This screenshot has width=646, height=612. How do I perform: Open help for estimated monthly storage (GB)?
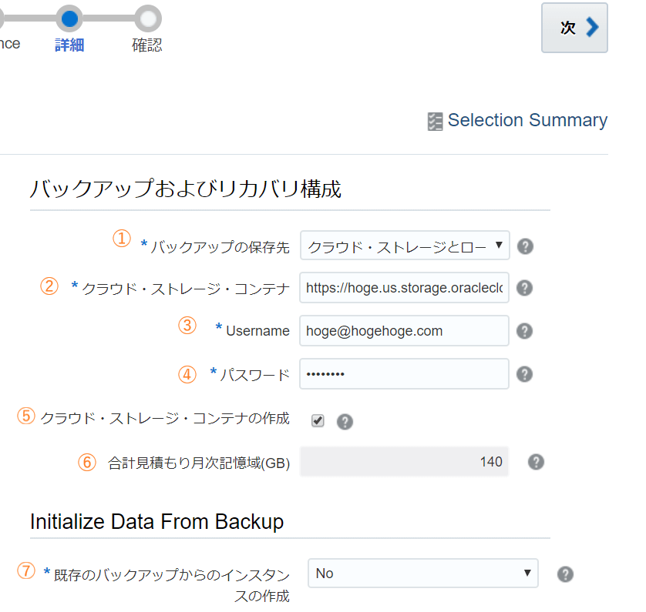pos(536,462)
